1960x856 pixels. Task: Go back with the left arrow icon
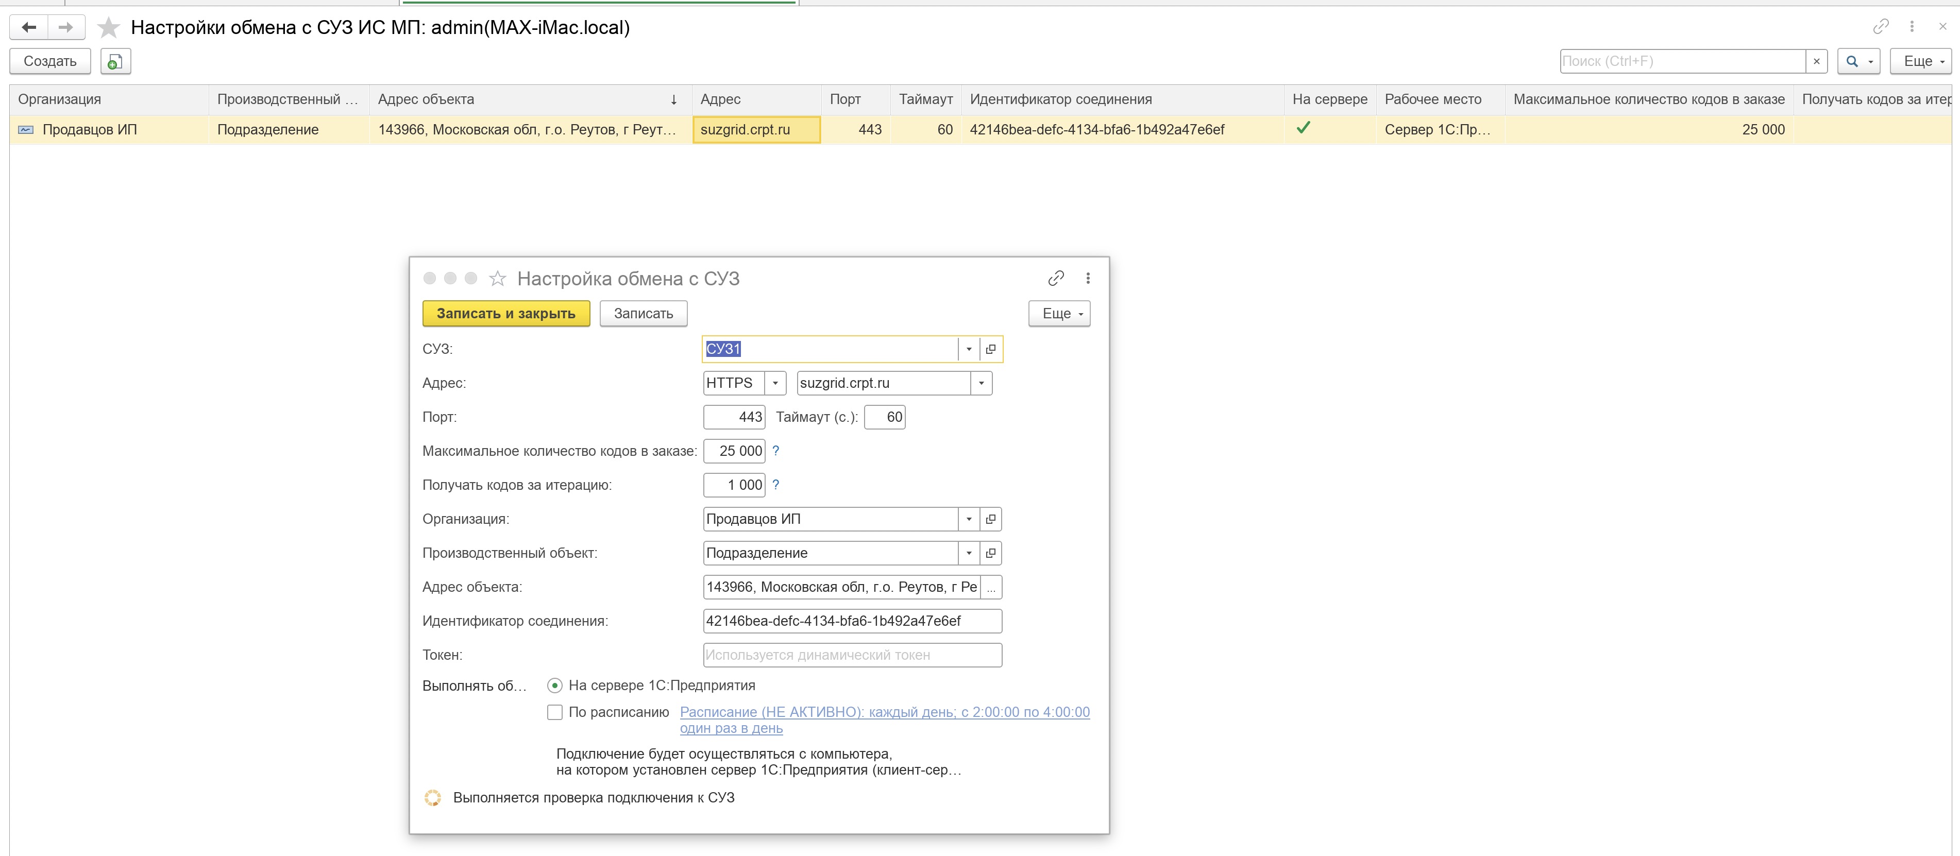pyautogui.click(x=29, y=27)
